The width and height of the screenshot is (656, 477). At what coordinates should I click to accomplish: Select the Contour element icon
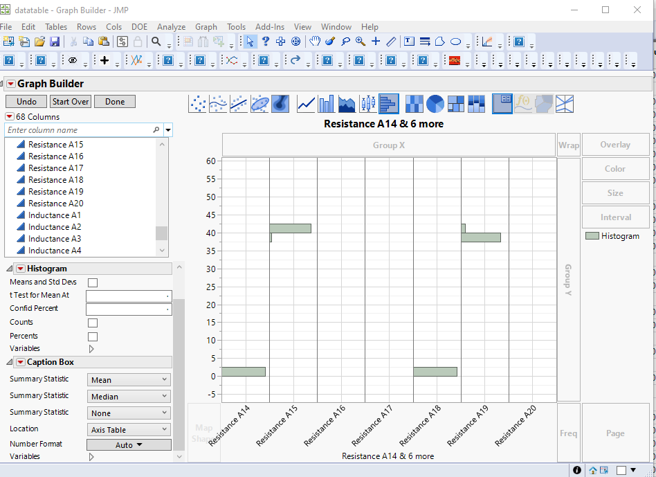coord(280,104)
